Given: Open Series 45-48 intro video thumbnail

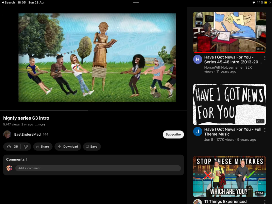Looking at the screenshot, I should coord(229,32).
